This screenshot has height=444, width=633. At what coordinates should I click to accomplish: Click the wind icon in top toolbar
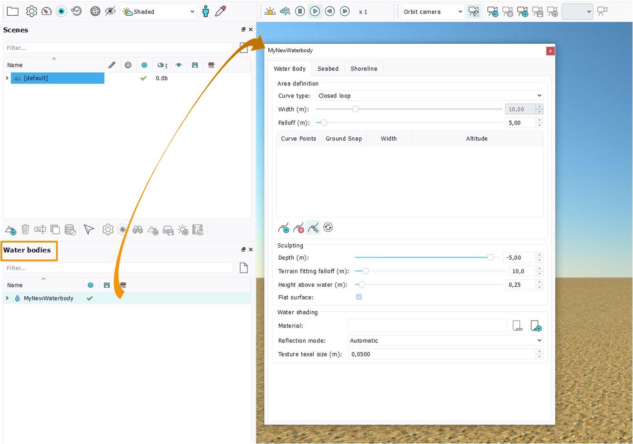285,12
